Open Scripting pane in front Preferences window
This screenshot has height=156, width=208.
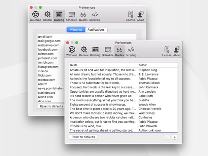(x=131, y=51)
